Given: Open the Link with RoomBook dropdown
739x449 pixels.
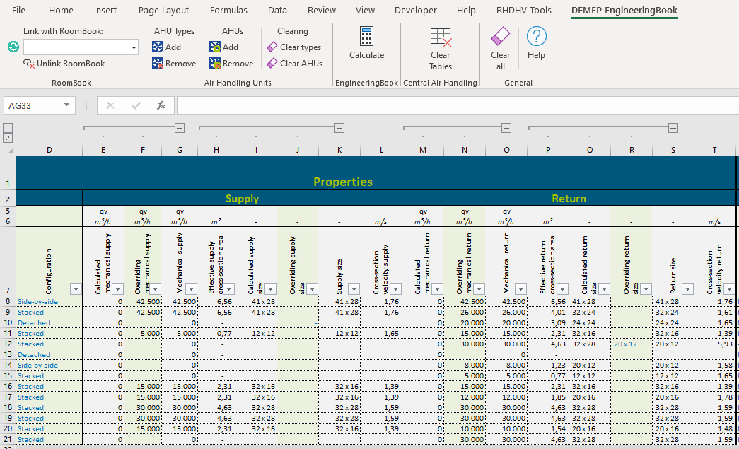Looking at the screenshot, I should [x=134, y=47].
